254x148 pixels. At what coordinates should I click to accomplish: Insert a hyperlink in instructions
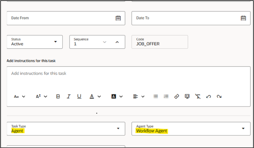(x=177, y=97)
